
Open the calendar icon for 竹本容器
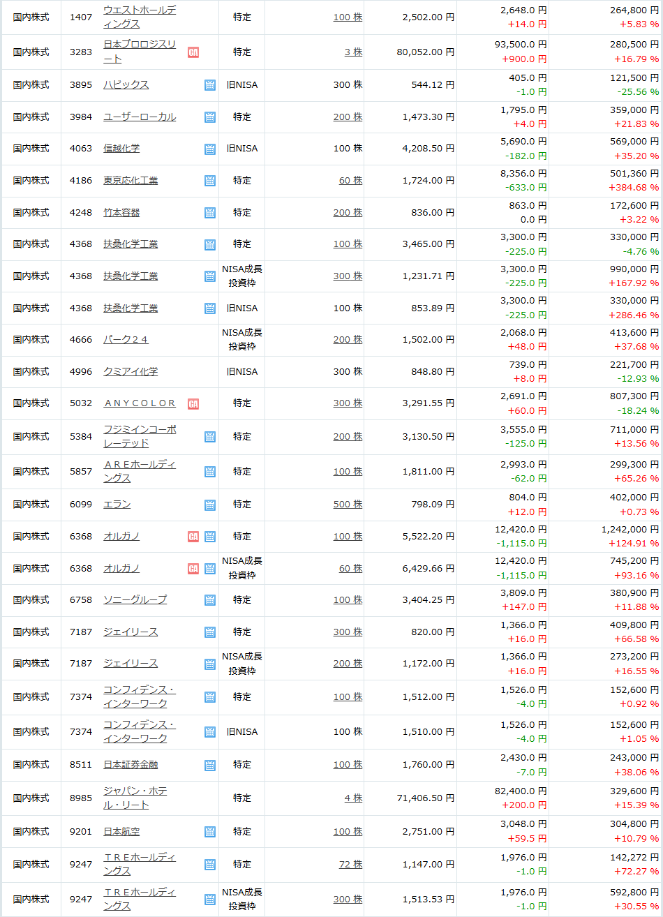210,213
